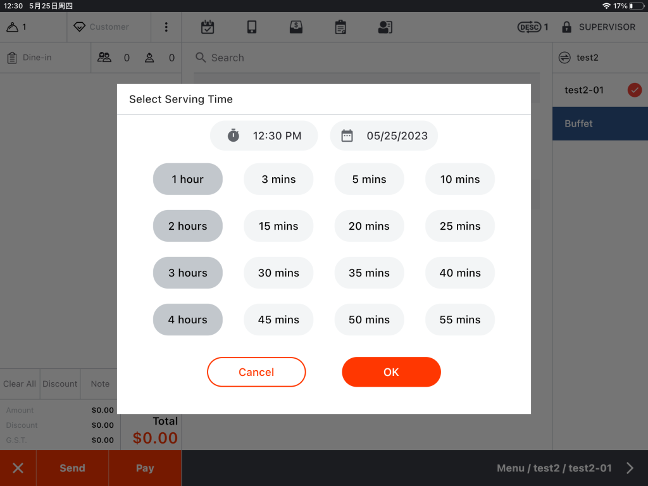Image resolution: width=648 pixels, height=486 pixels.
Task: Click the mobile phone icon in toolbar
Action: [x=252, y=27]
